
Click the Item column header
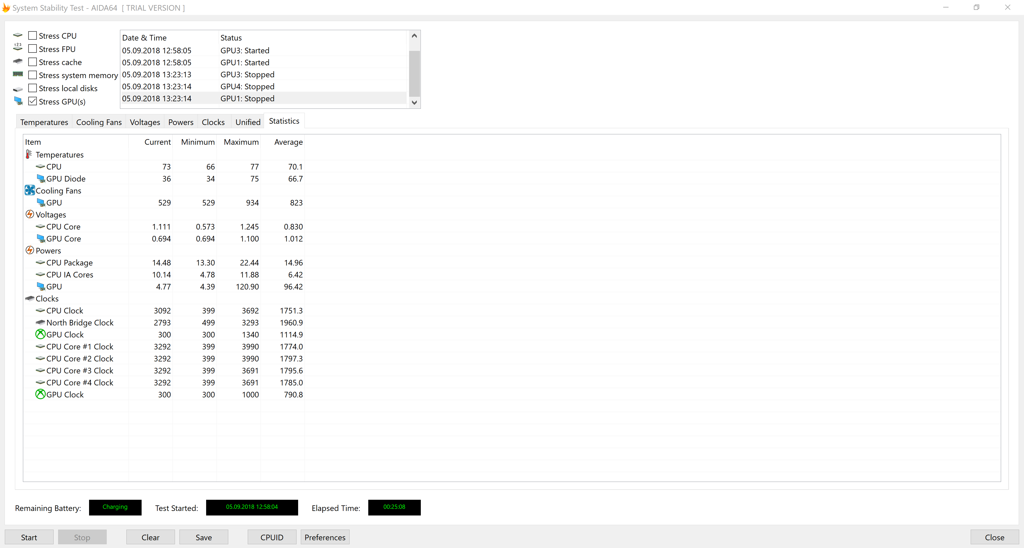pyautogui.click(x=75, y=142)
